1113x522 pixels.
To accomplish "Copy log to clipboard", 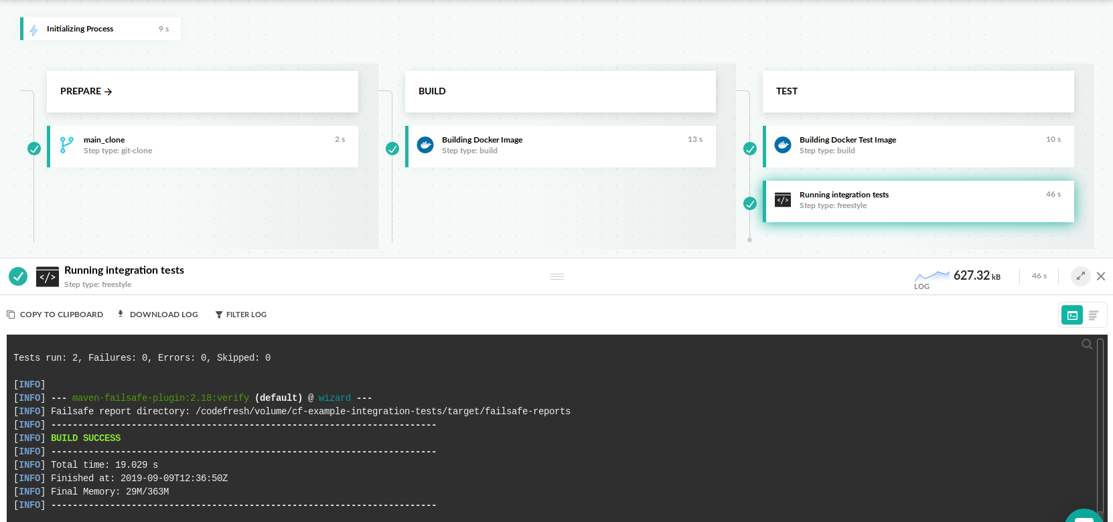I will pos(55,315).
